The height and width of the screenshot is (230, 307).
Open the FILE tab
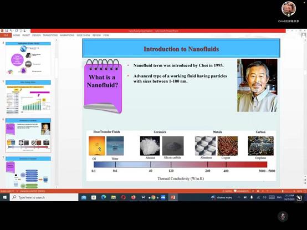[x=6, y=35]
